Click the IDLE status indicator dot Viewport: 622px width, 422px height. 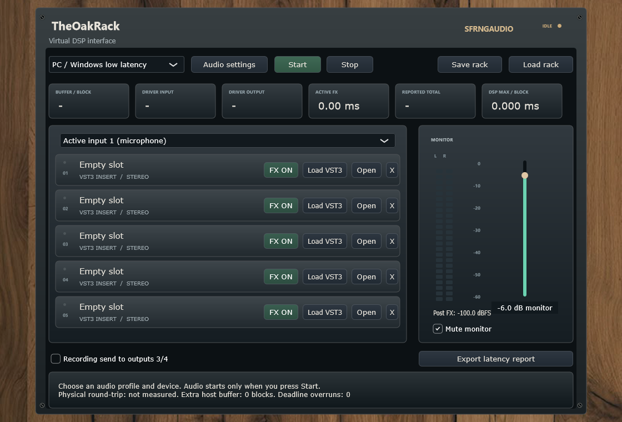tap(559, 26)
